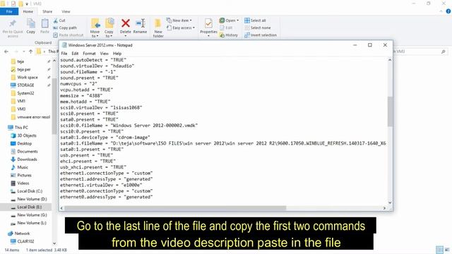Image resolution: width=452 pixels, height=254 pixels.
Task: Click the Copy icon in ribbon
Action: pyautogui.click(x=31, y=23)
